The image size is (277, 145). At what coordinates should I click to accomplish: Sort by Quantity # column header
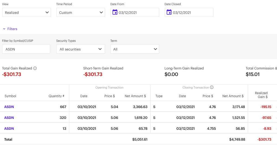56,96
